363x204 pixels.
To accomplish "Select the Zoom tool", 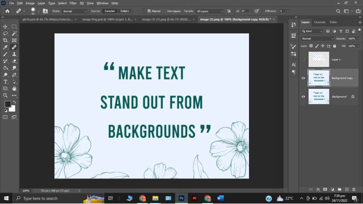I will [5, 95].
